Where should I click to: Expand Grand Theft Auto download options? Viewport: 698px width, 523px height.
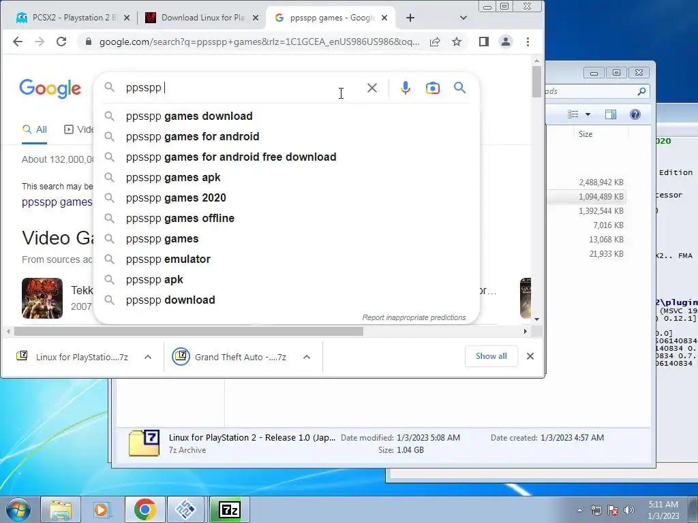click(x=307, y=357)
